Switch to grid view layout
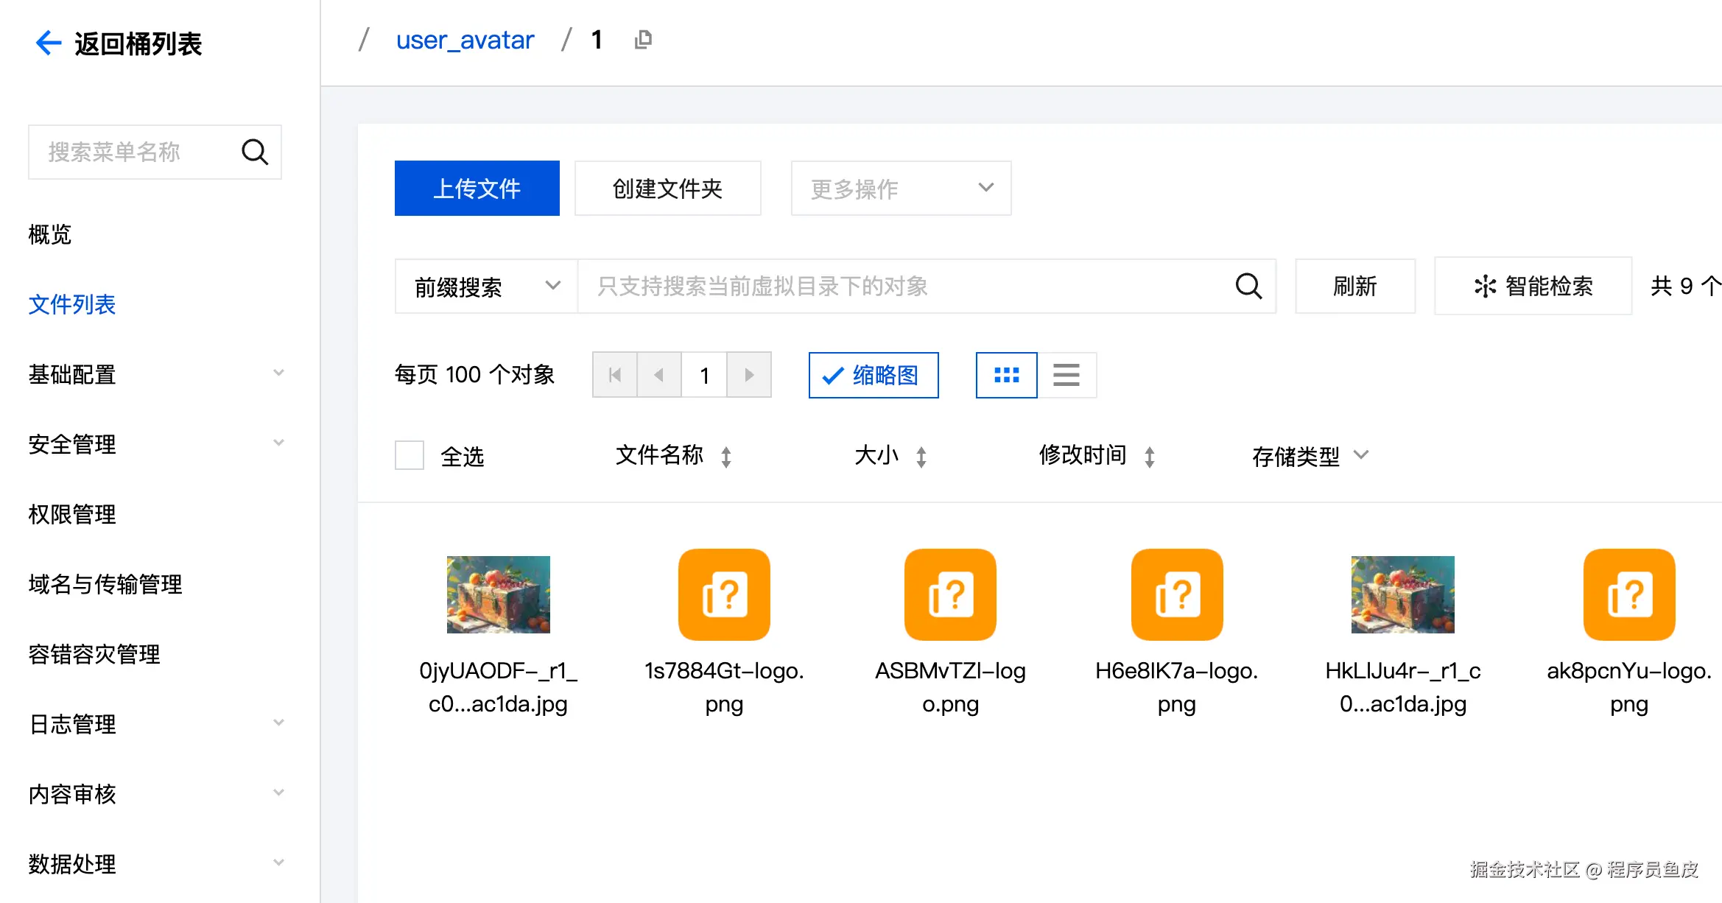 1006,375
